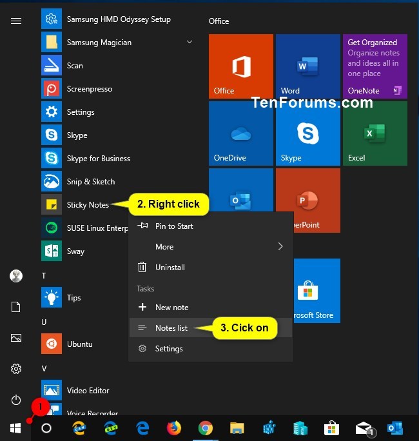Open Screenpresso from the app list
The image size is (419, 441).
click(x=52, y=88)
